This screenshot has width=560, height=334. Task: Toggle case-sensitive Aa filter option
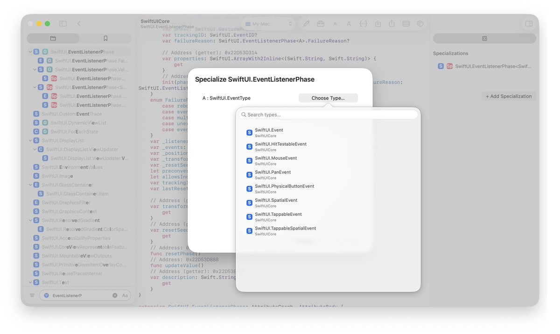125,295
